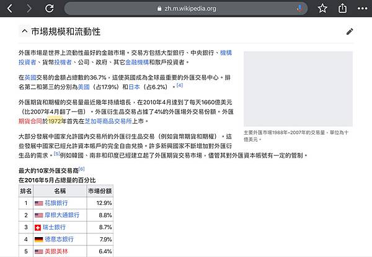Viewport: 372px width, 257px height.
Task: Open the 投機者 link
Action: [63, 62]
